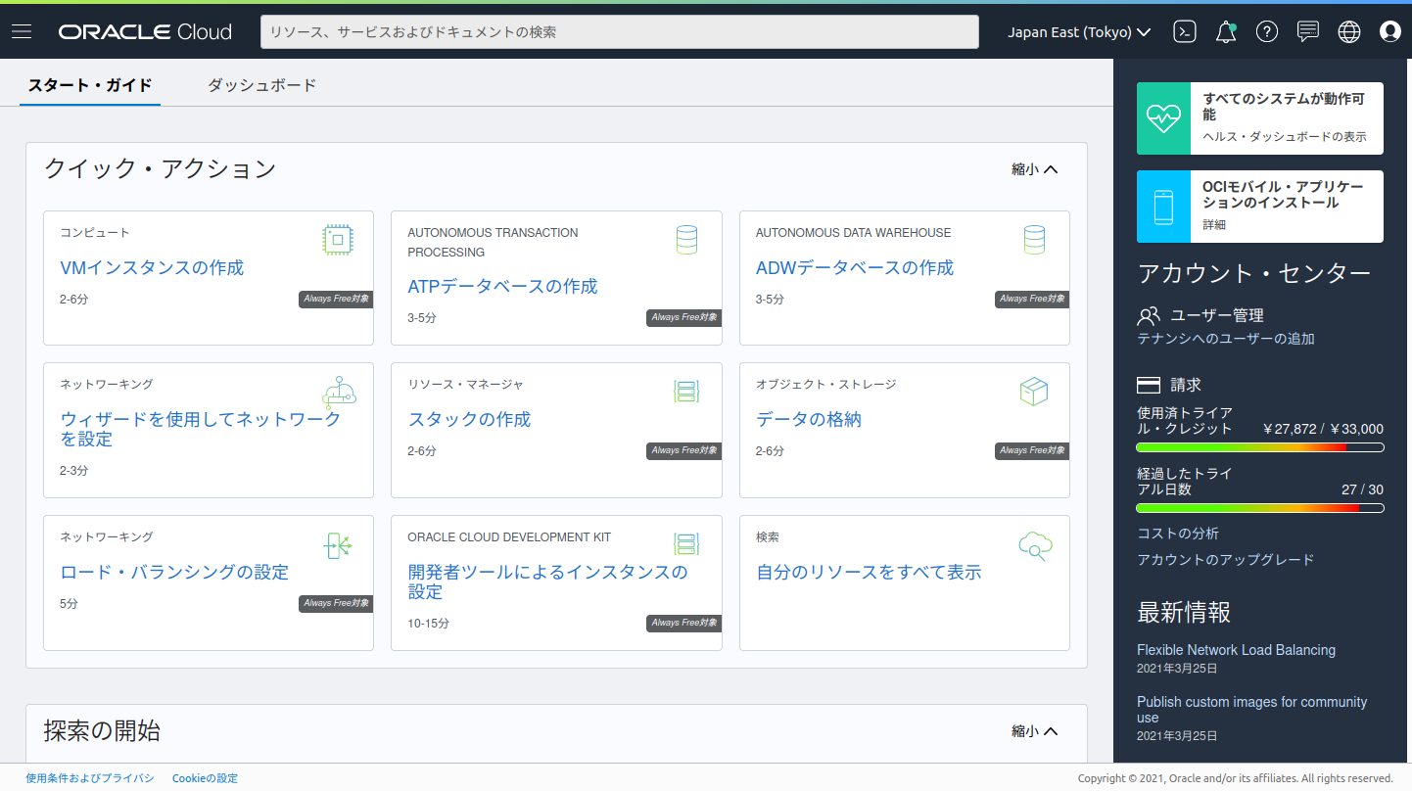Image resolution: width=1412 pixels, height=791 pixels.
Task: Switch to ダッシュボード tab
Action: click(x=262, y=85)
